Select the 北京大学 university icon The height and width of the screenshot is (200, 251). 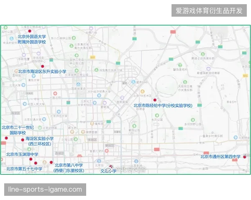[23, 85]
